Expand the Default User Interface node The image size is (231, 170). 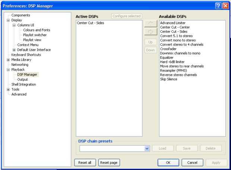coord(14,50)
